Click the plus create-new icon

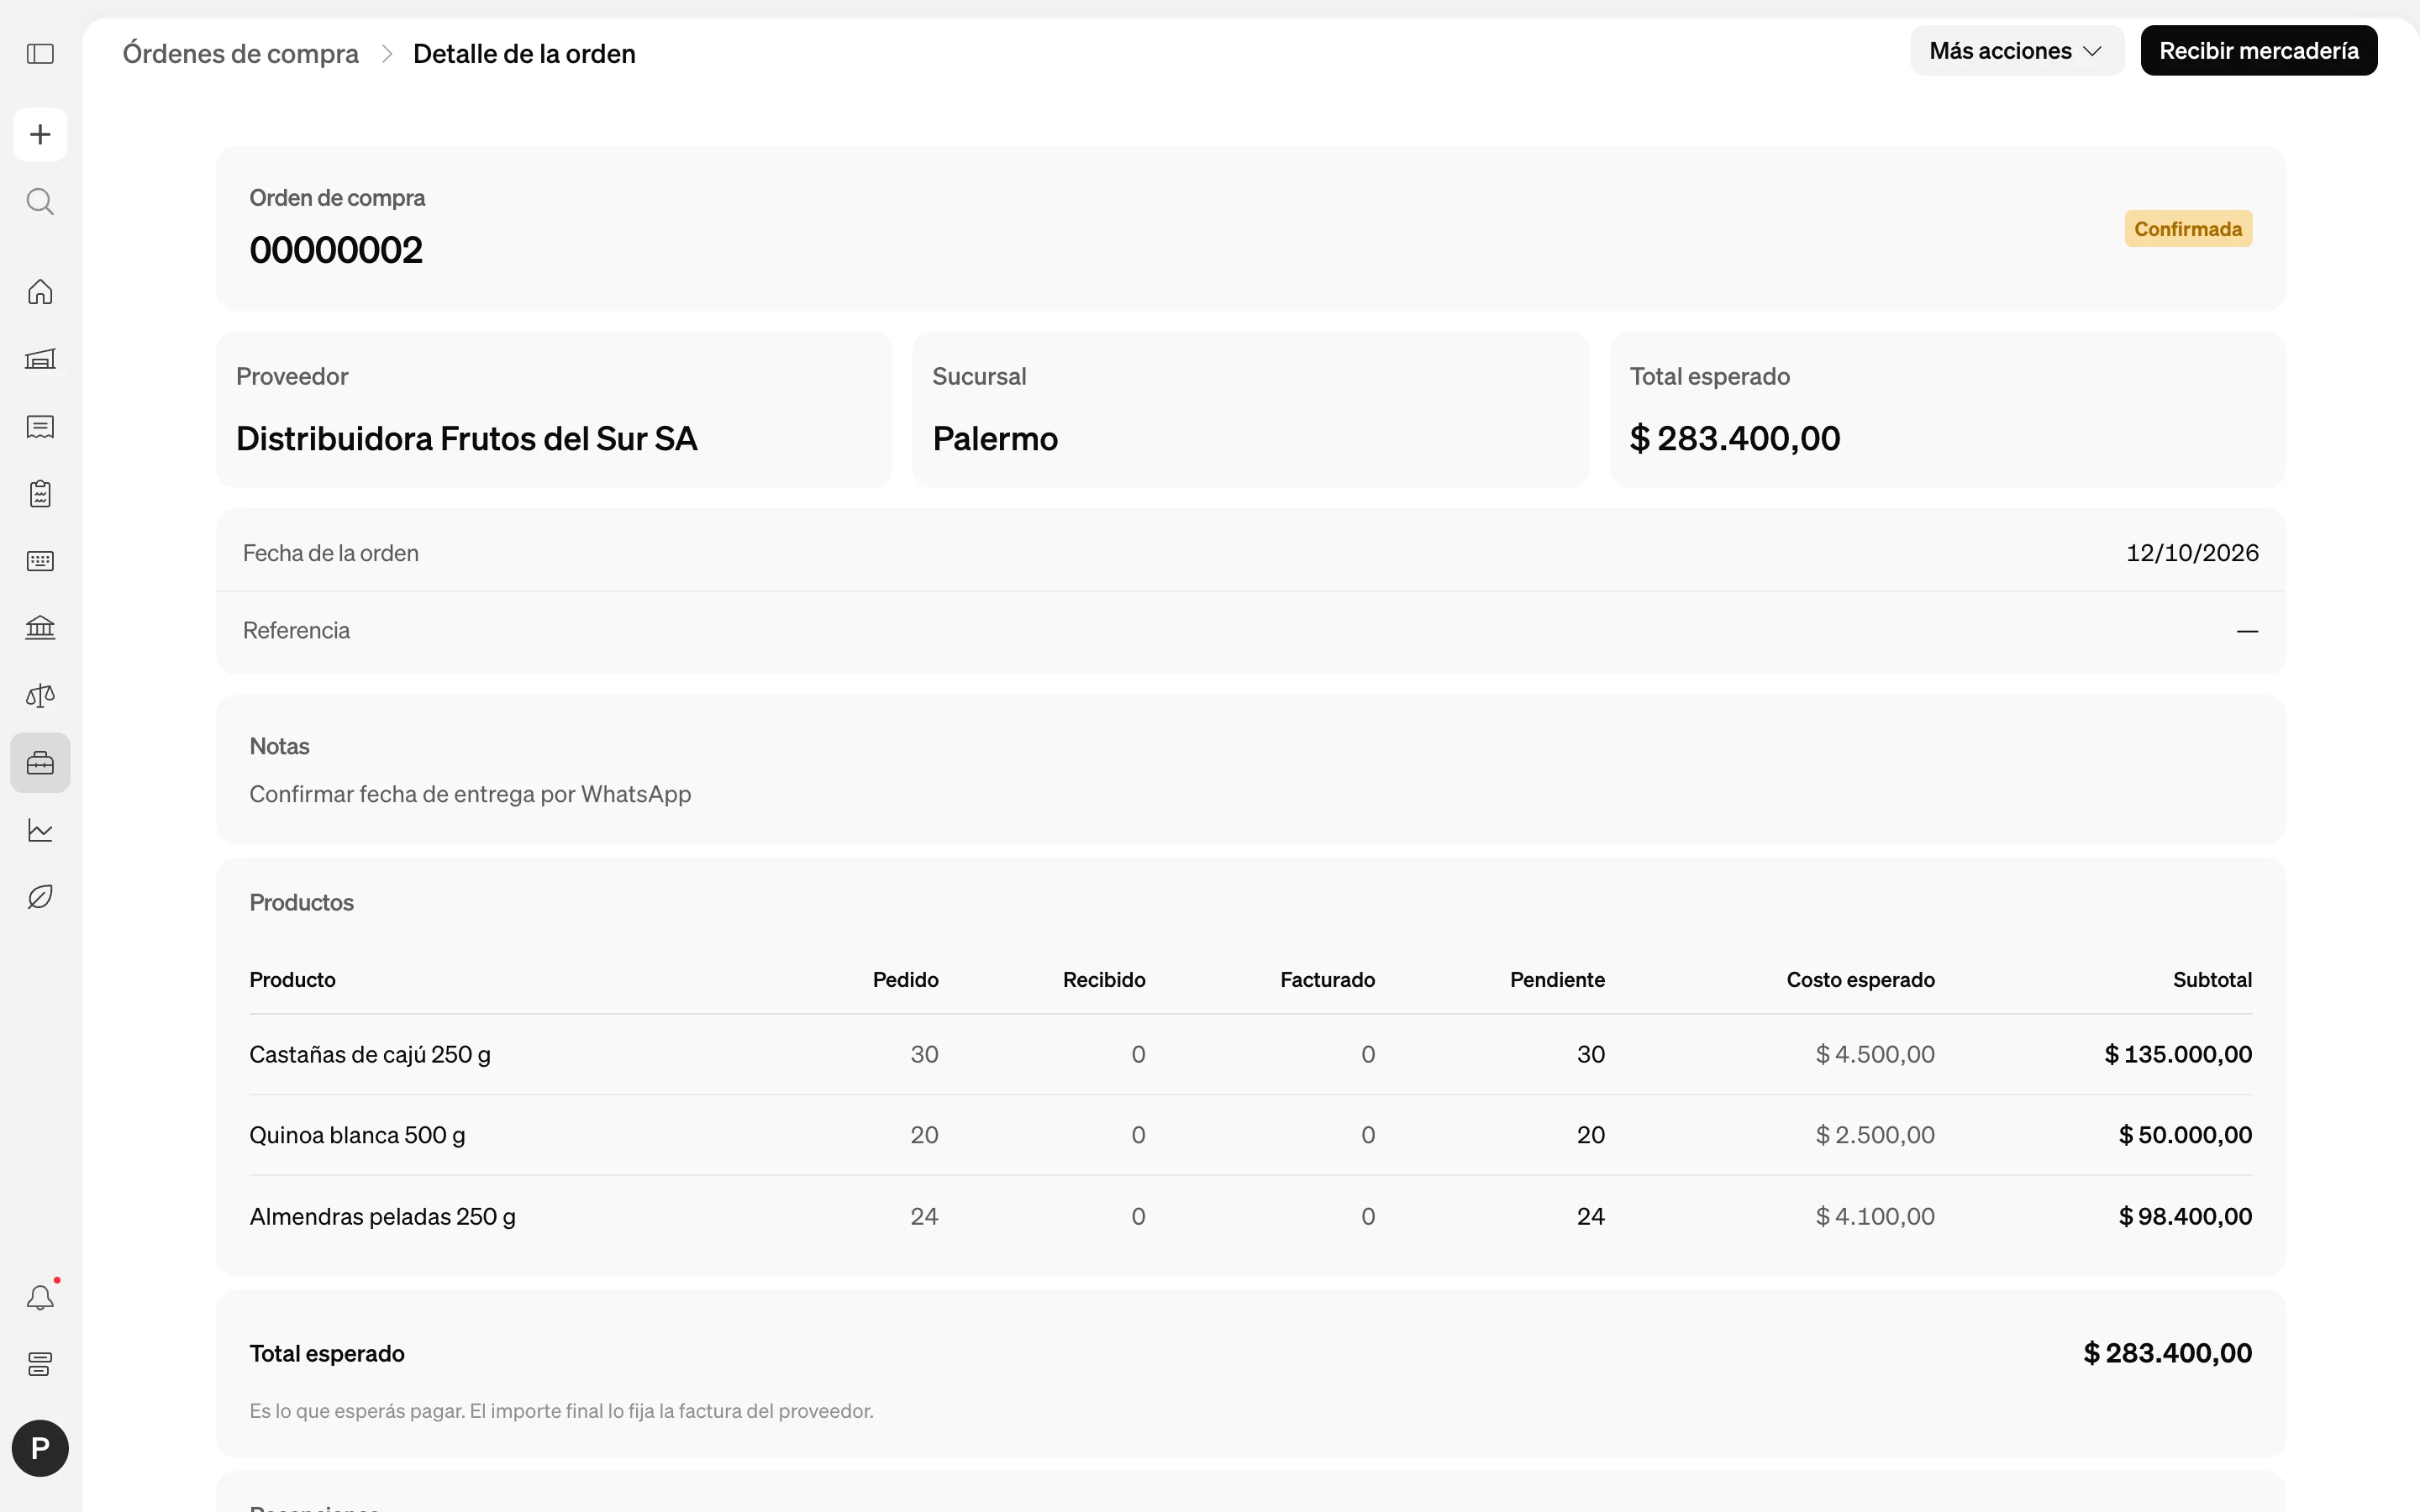[x=40, y=134]
